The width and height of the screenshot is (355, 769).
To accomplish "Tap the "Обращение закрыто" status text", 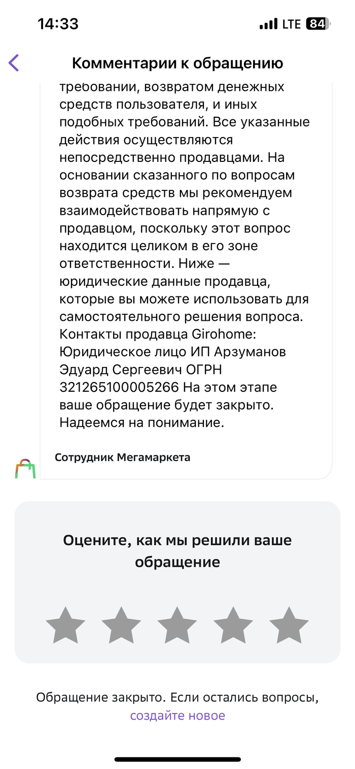I will click(100, 698).
